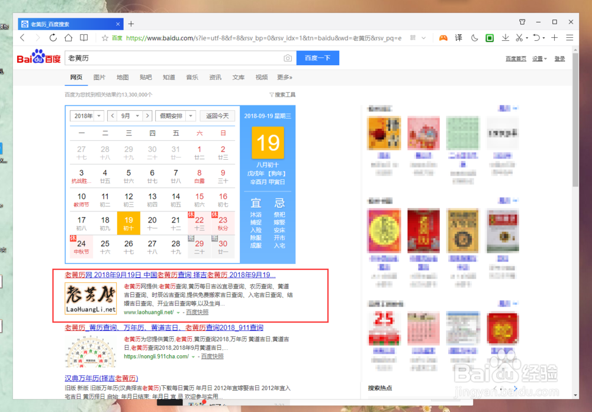Click the 百度一下 search button
Screen dimensions: 592x412
point(317,58)
